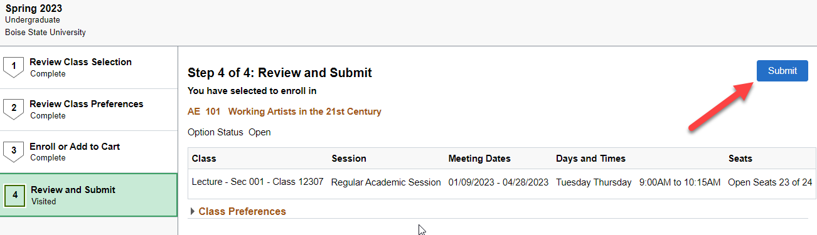Open AE 101 Working Artists course link
Viewport: 817px width, 235px height.
(284, 112)
